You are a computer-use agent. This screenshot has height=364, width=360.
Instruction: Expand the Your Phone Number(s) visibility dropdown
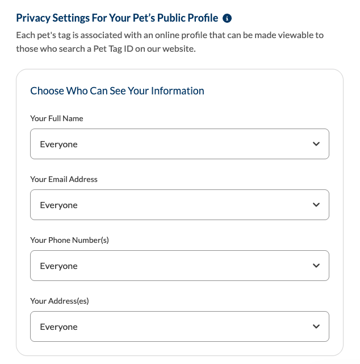click(x=179, y=266)
